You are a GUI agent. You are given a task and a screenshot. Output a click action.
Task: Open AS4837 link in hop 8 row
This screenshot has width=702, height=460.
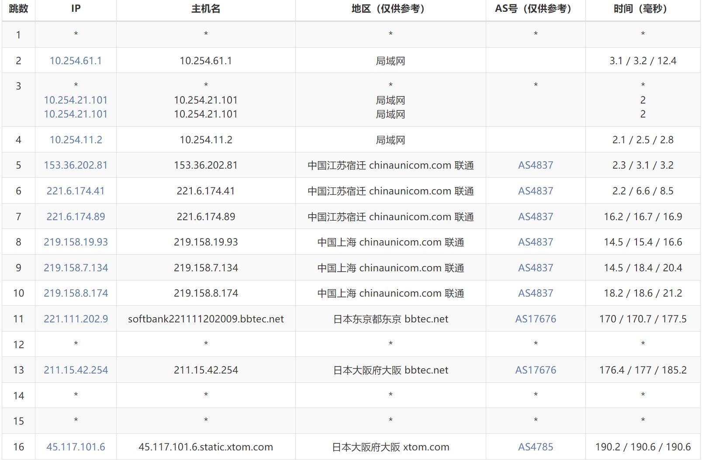pos(536,242)
